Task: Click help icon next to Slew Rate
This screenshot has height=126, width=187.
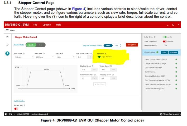Action: (44, 54)
